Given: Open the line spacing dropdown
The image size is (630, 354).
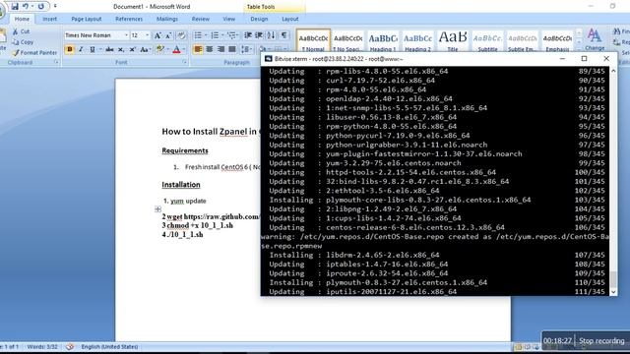Looking at the screenshot, I should click(x=246, y=49).
